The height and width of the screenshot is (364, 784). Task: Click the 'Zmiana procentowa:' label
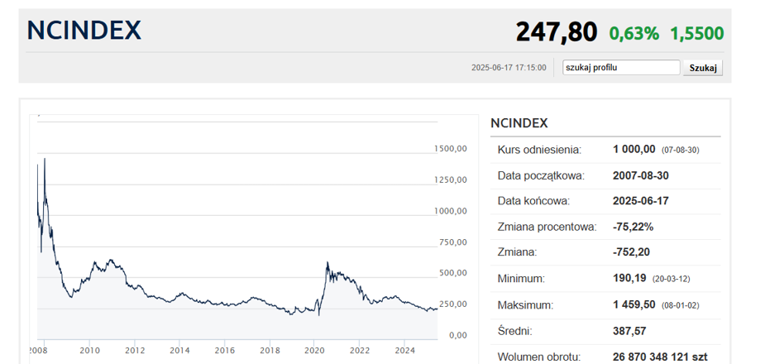[547, 227]
